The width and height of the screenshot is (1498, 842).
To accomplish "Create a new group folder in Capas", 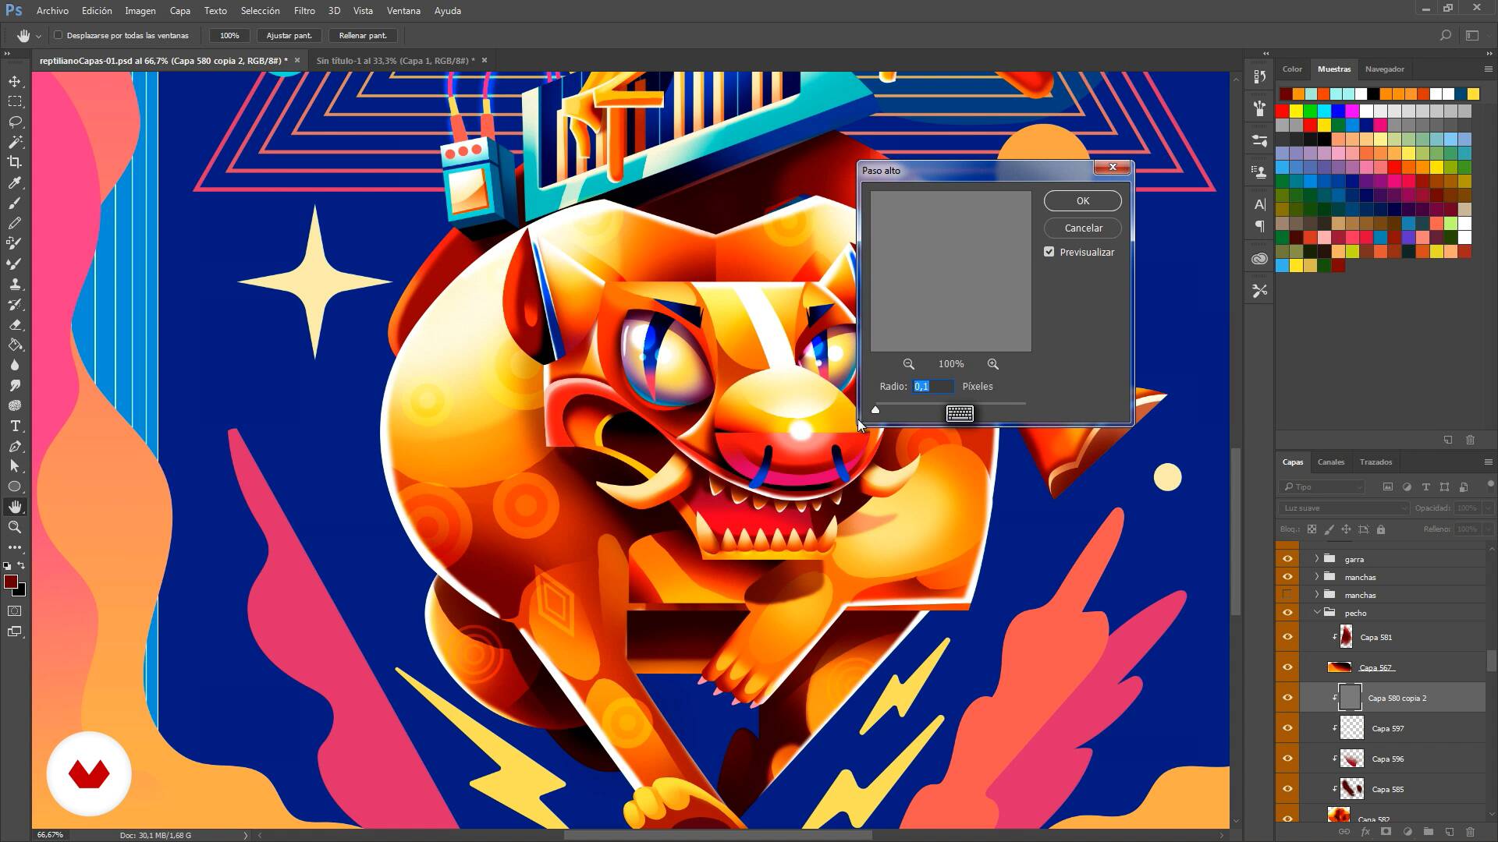I will pyautogui.click(x=1429, y=832).
